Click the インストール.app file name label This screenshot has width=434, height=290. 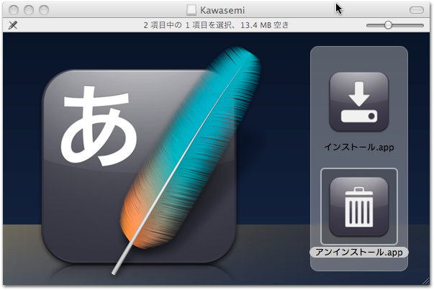[358, 147]
